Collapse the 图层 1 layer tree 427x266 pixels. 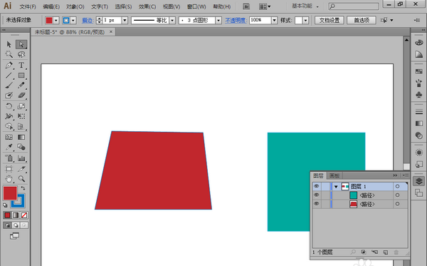tap(336, 187)
